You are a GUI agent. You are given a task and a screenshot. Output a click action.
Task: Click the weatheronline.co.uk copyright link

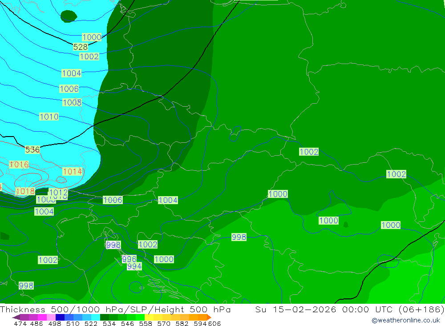(406, 320)
